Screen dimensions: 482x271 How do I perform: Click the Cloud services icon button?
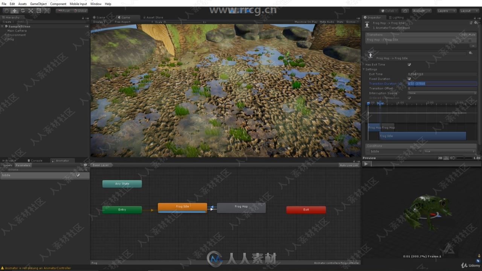[405, 11]
